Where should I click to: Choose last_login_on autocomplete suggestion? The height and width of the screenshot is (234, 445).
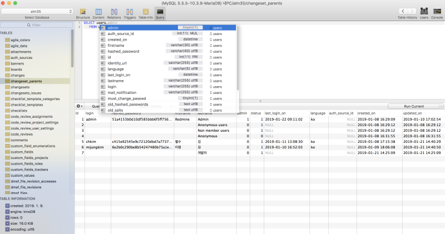(168, 75)
